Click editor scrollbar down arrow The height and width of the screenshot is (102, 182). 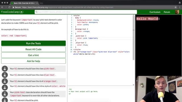133,85
